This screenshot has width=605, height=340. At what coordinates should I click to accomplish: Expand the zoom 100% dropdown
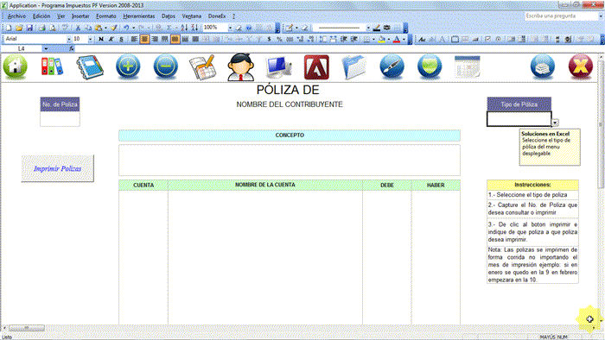pyautogui.click(x=230, y=28)
